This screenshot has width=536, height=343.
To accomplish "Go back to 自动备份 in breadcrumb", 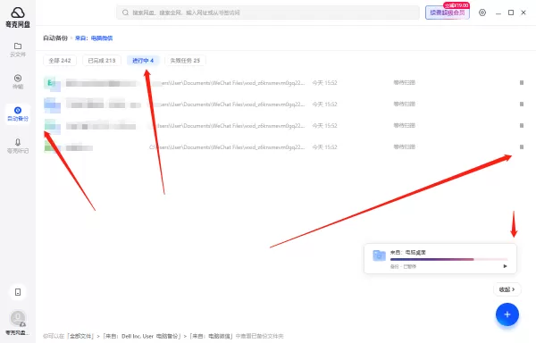I will pyautogui.click(x=55, y=38).
